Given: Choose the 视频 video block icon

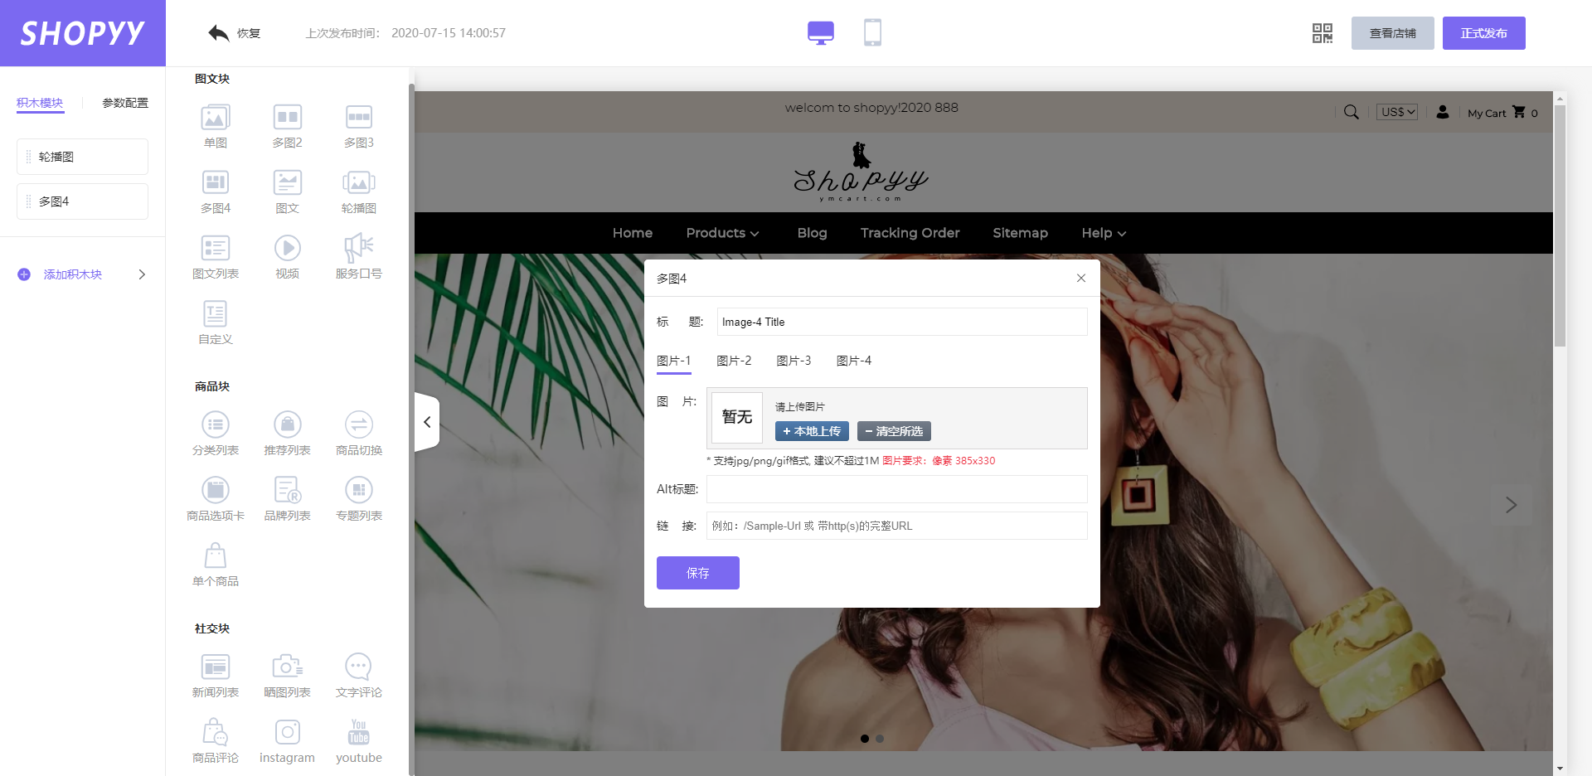Looking at the screenshot, I should point(287,249).
